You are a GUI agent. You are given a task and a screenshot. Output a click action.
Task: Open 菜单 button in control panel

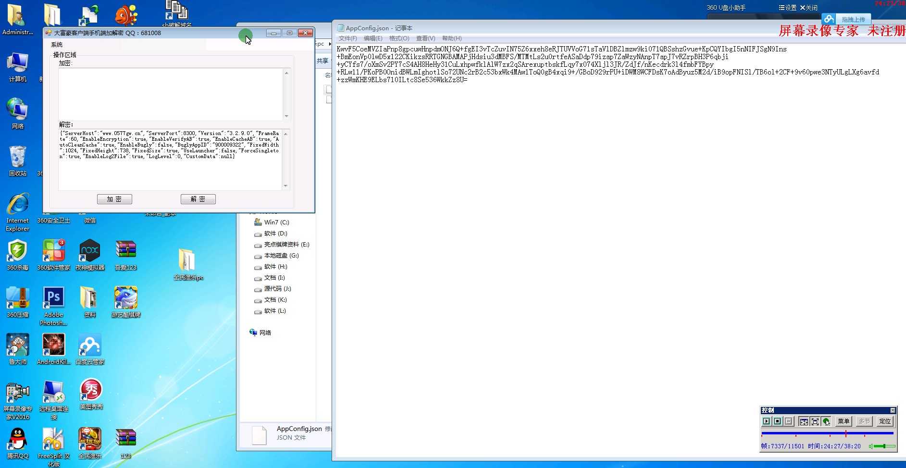844,421
